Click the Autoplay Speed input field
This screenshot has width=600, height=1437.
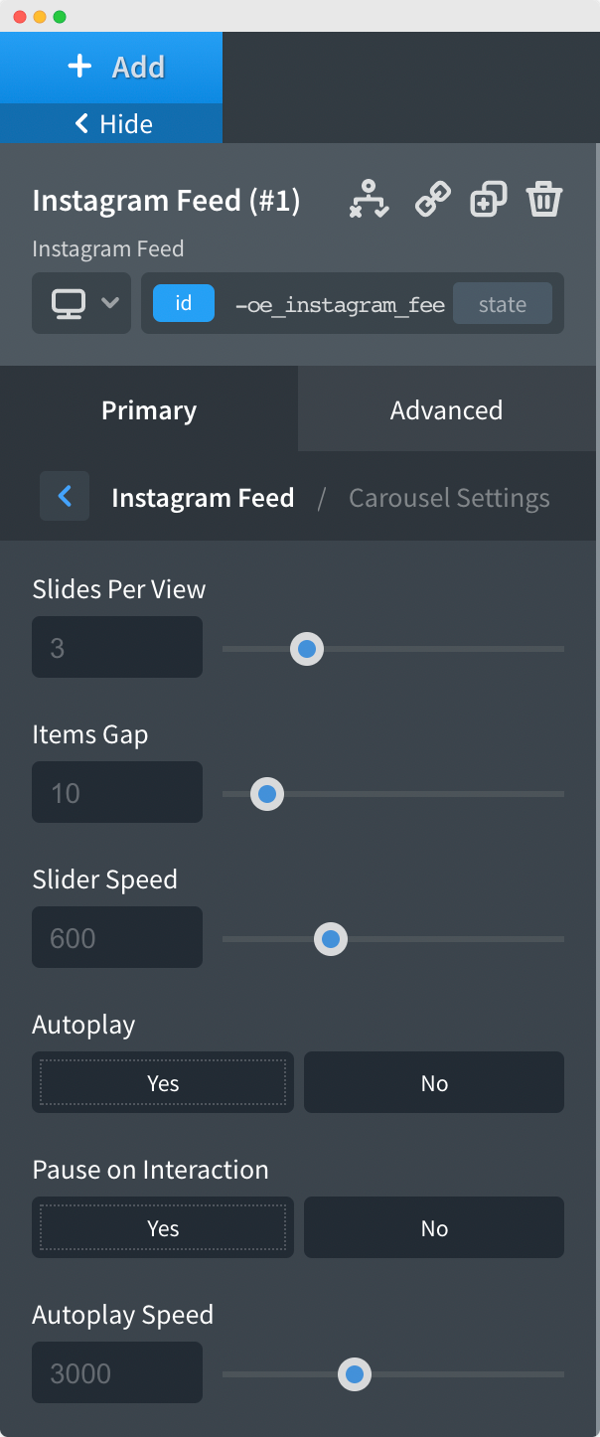click(x=116, y=1372)
